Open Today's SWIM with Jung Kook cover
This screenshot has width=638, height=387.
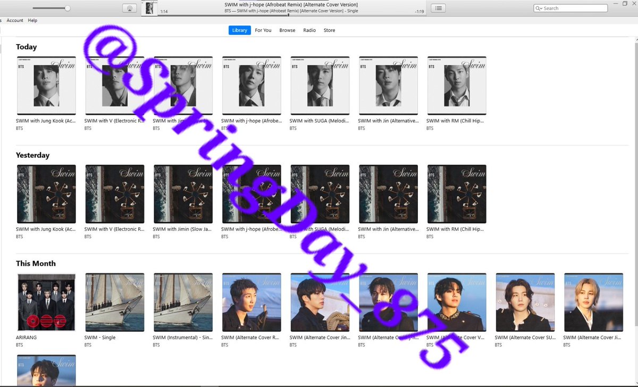[x=46, y=85]
